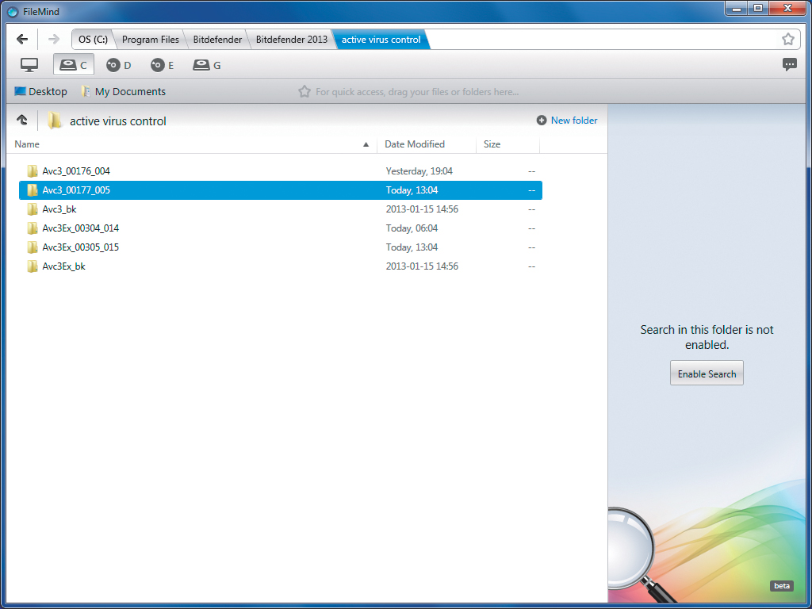
Task: Enable Search for this folder
Action: (x=707, y=373)
